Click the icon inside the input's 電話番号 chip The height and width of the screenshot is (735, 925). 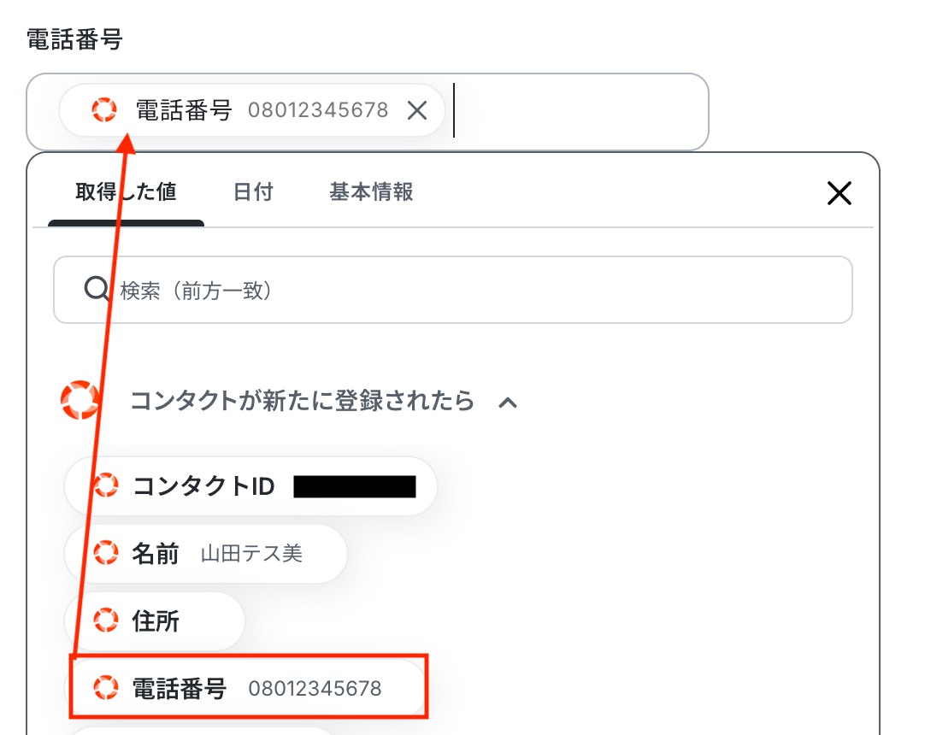(104, 110)
